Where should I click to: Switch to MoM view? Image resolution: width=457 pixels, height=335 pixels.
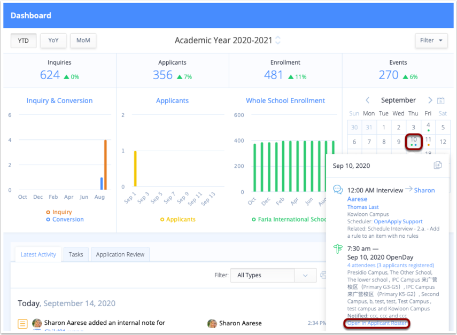pos(83,41)
